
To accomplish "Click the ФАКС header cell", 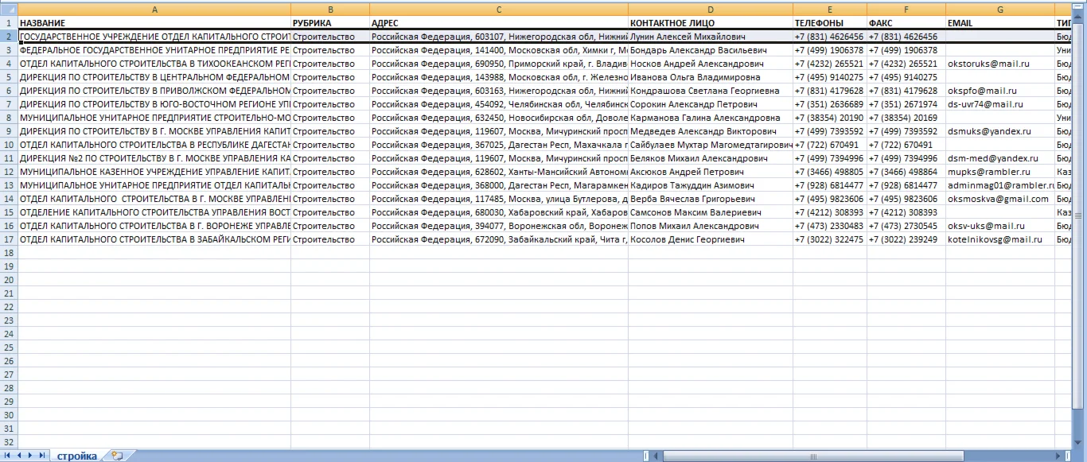I will click(906, 23).
